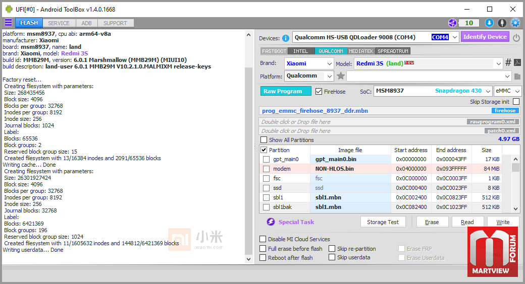Toggle the Partition header select-all checkbox
The image size is (525, 284).
pyautogui.click(x=264, y=150)
